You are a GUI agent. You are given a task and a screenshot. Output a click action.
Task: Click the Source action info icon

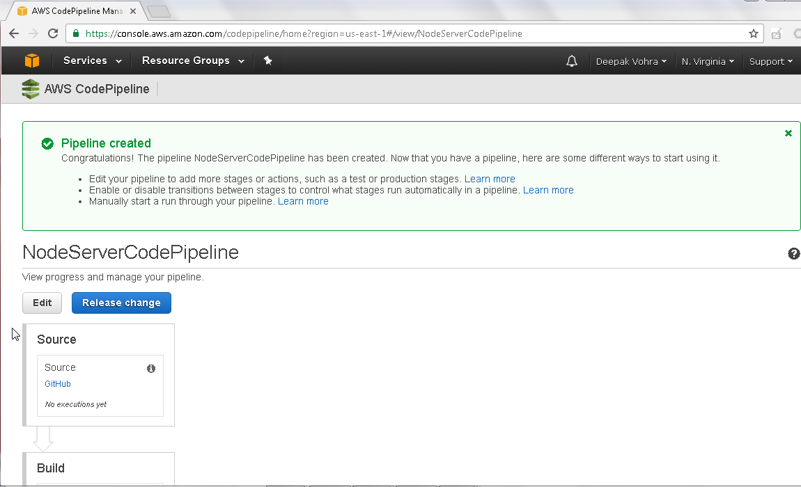(x=151, y=369)
